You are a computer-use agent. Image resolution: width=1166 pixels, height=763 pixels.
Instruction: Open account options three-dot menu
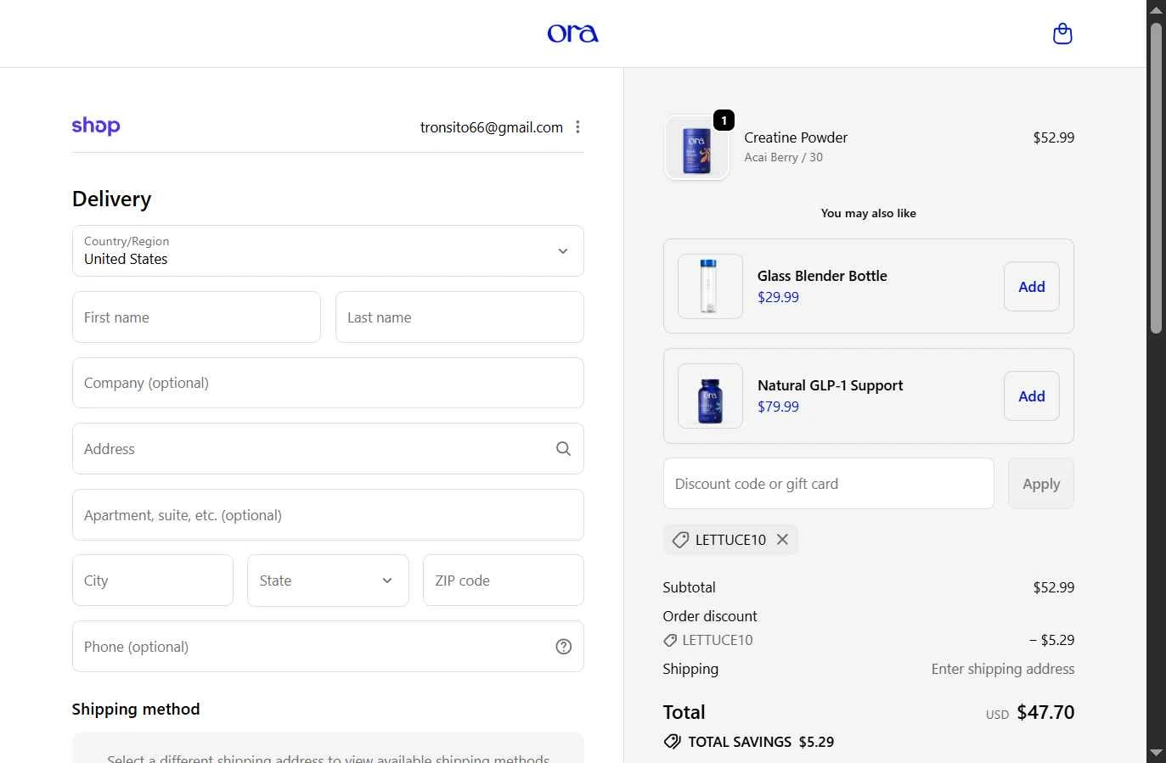click(x=577, y=127)
